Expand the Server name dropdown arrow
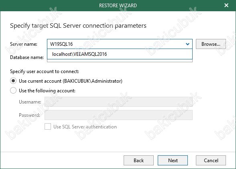Screen dimensions: 236x169 (187, 44)
